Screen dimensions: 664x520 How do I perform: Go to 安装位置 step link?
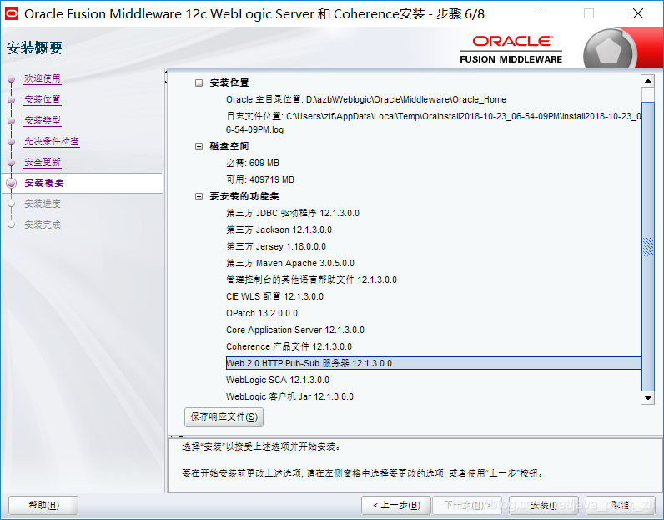[x=43, y=99]
